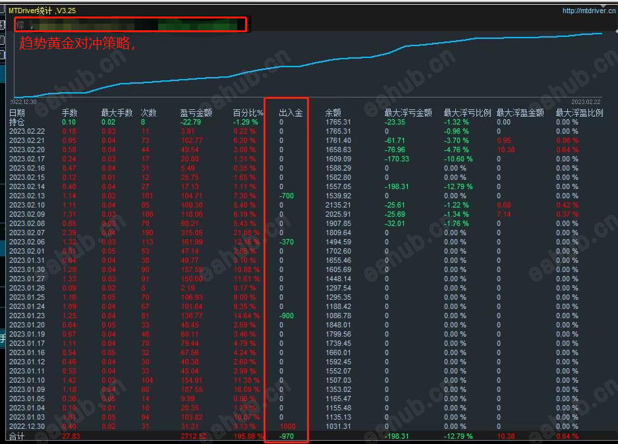Click the 最大浮盈比例 column header

pos(579,113)
